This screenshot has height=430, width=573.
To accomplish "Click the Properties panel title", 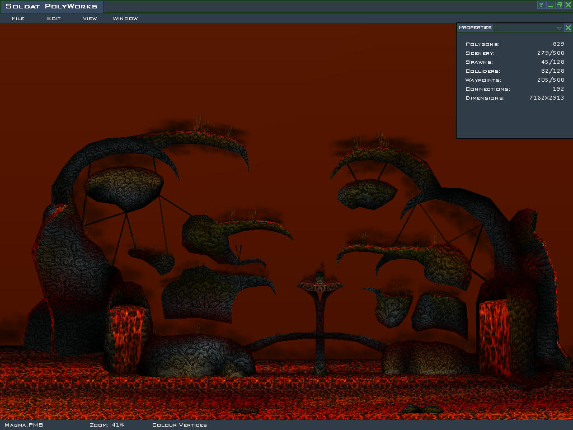I will 475,27.
